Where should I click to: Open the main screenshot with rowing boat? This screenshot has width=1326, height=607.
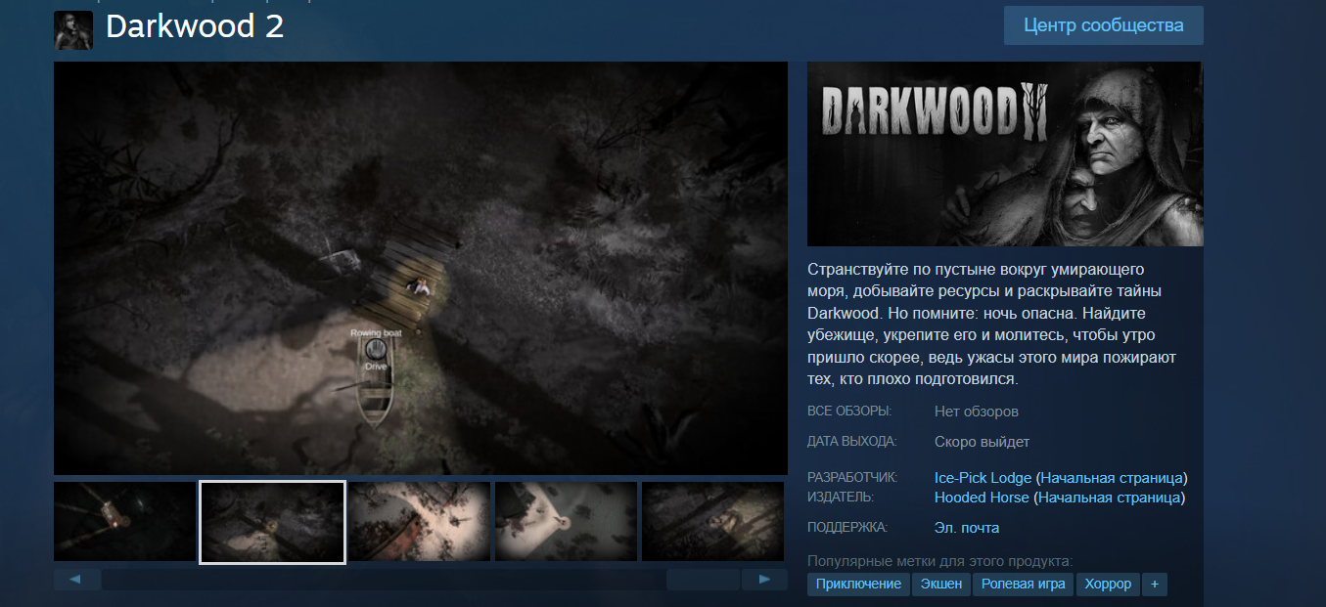pos(421,269)
